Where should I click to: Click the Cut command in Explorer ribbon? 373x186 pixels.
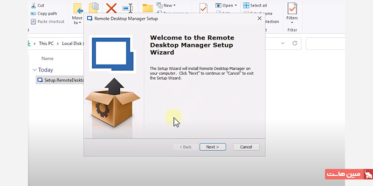(38, 5)
